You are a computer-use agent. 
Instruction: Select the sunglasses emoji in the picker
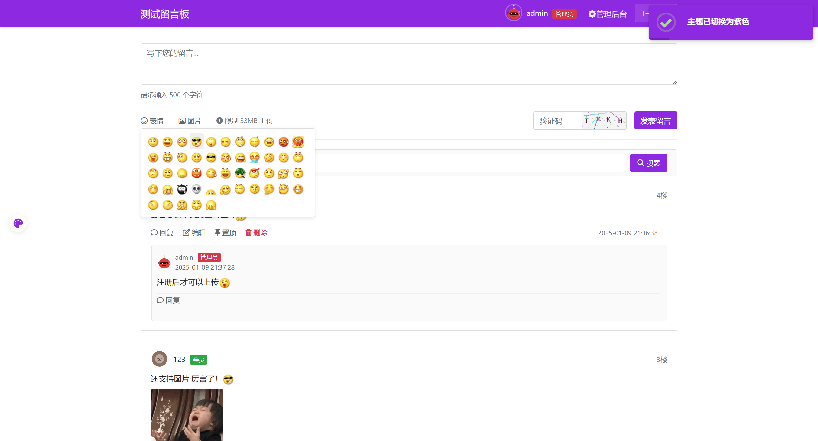click(x=197, y=141)
